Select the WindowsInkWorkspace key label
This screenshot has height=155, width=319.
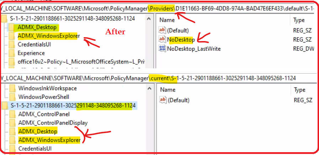pyautogui.click(x=47, y=88)
